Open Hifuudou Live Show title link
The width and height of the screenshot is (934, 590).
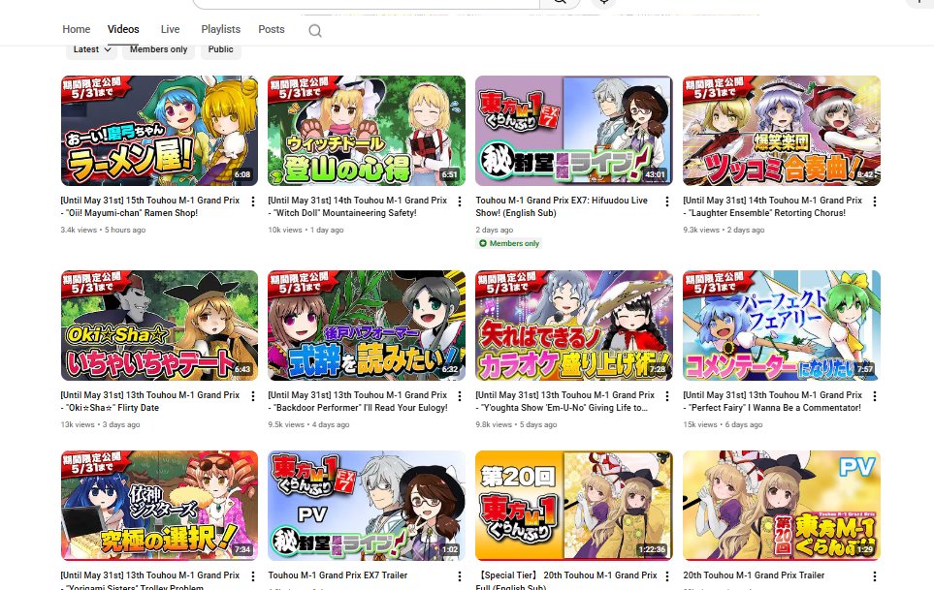point(562,206)
